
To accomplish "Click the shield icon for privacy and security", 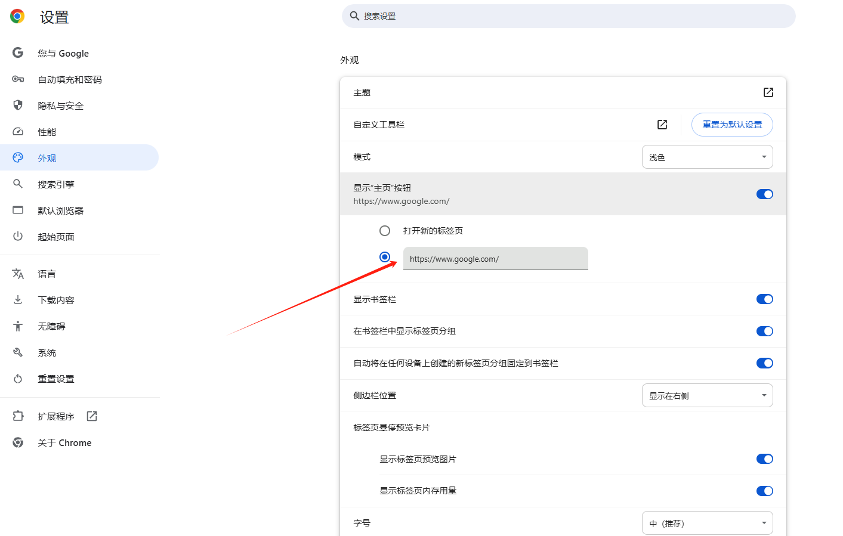I will click(x=18, y=105).
